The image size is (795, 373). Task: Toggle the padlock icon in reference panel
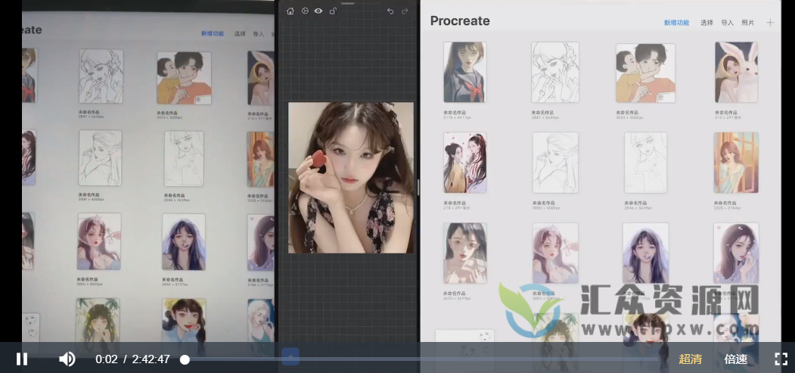coord(333,11)
